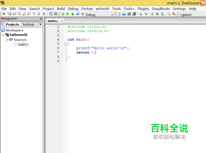Click the Next line debug icon
The width and height of the screenshot is (206, 153).
[14, 14]
